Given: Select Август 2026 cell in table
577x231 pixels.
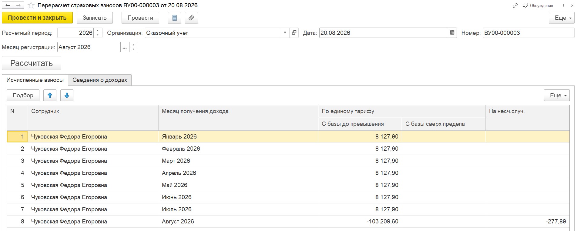Looking at the screenshot, I should tap(238, 222).
